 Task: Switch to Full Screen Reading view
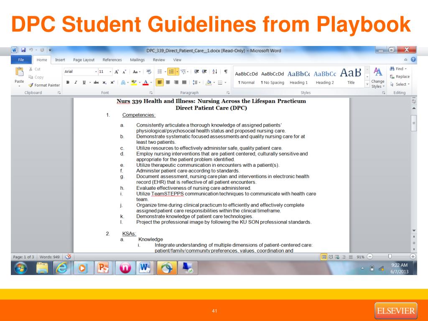[331, 257]
